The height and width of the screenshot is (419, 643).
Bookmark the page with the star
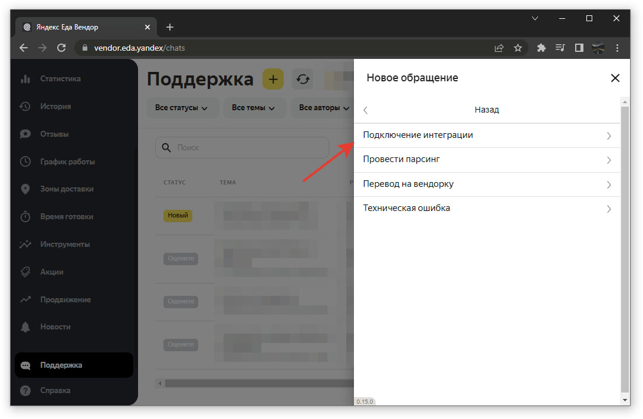click(x=518, y=48)
